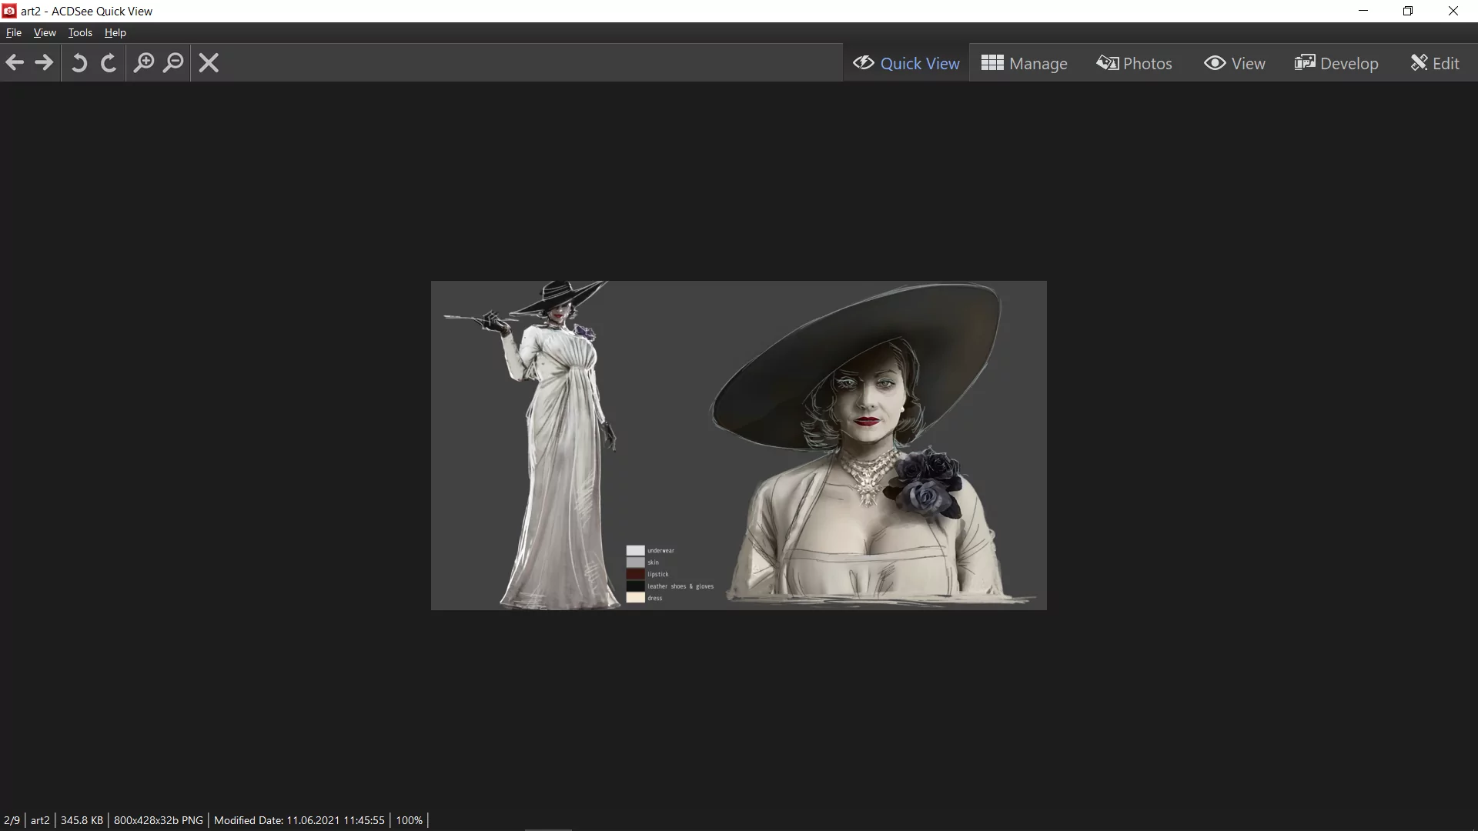Close the ACDSee Quick View window
The image size is (1478, 831).
pyautogui.click(x=1453, y=11)
